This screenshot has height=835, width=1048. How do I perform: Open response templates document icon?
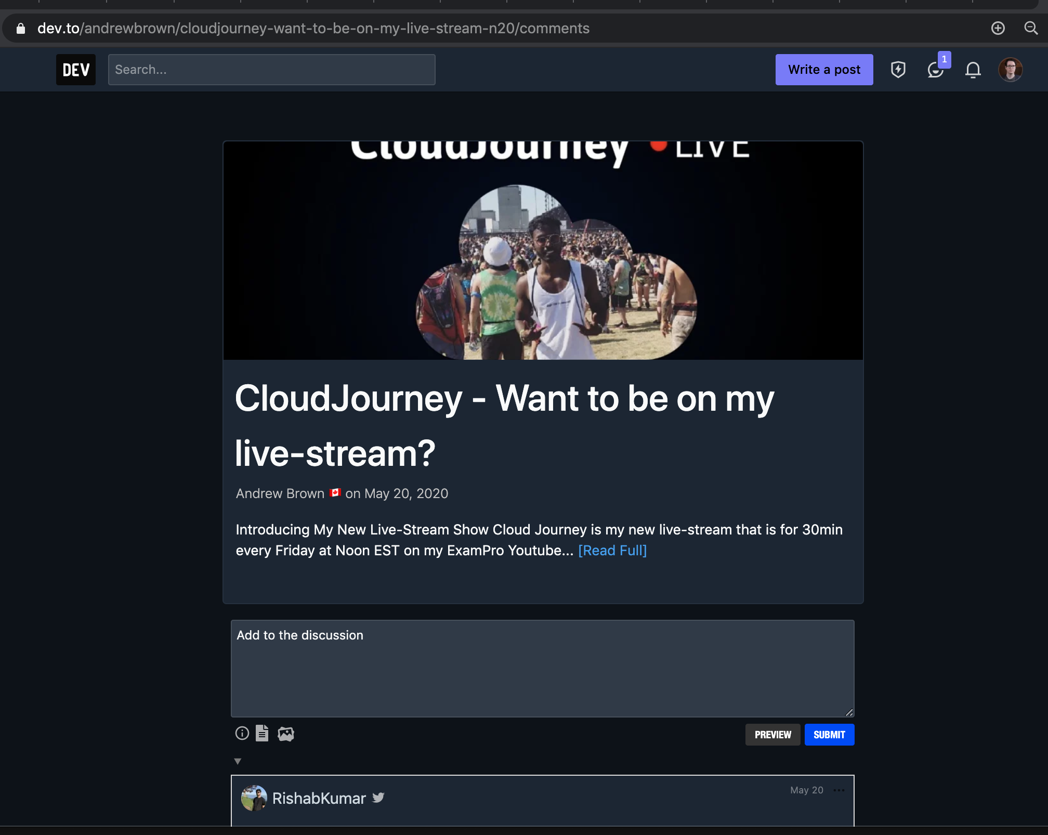pos(262,733)
